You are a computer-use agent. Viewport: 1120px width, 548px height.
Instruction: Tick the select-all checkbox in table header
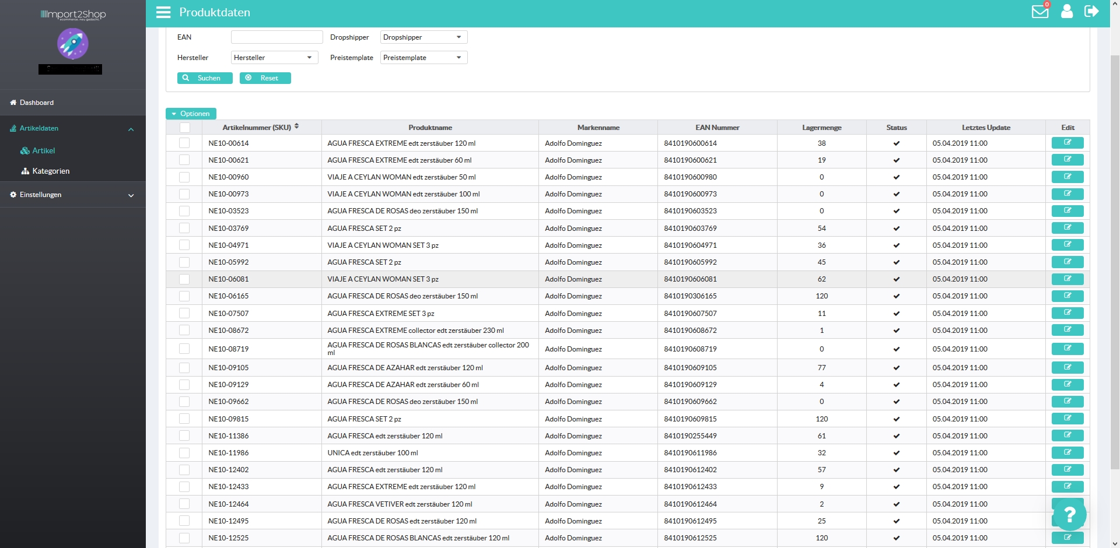pyautogui.click(x=184, y=128)
